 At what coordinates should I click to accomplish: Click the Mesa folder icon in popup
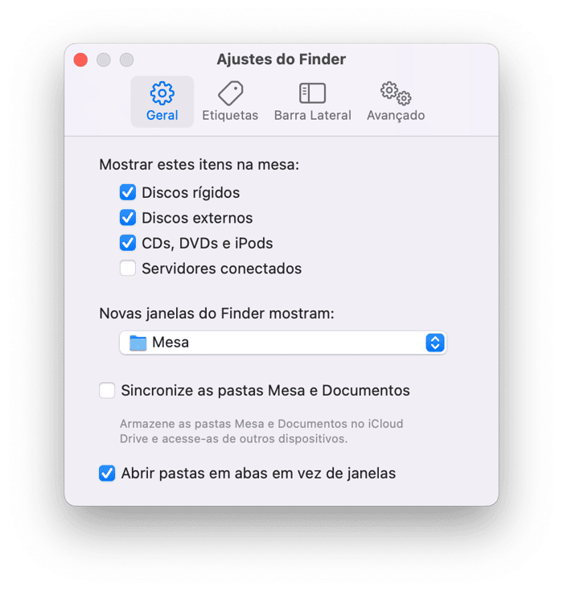pyautogui.click(x=138, y=343)
